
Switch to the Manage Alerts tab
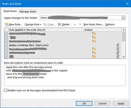pos(28,12)
